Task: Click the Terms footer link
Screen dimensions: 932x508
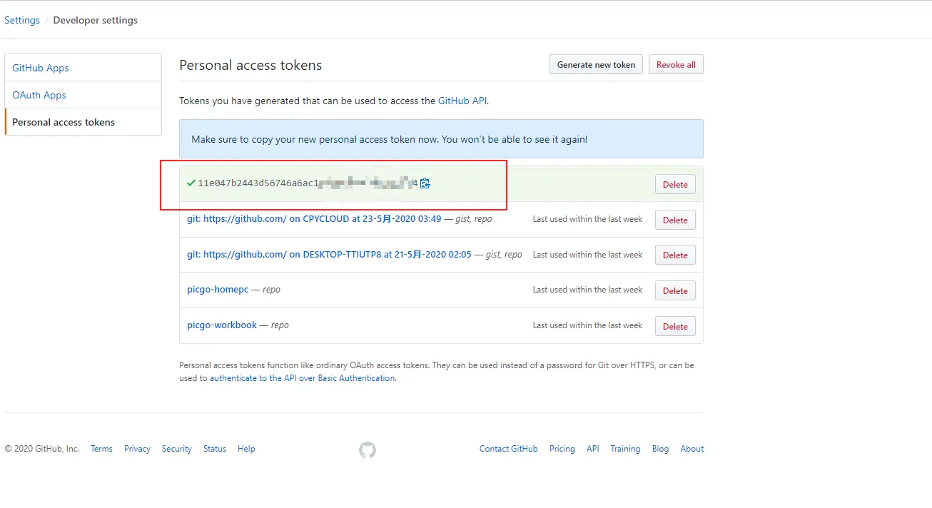Action: click(101, 449)
